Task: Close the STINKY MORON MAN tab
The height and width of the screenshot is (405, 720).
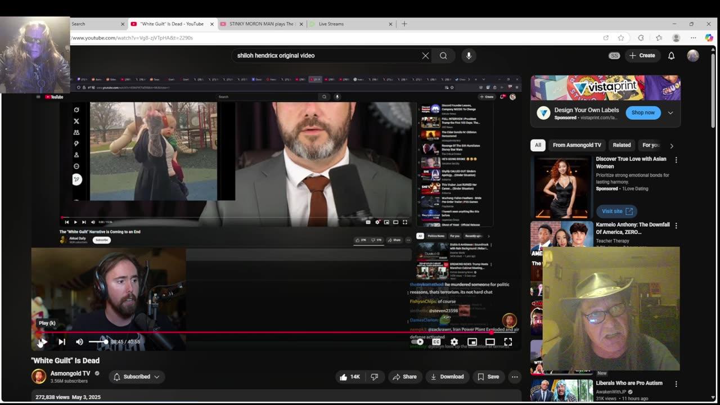Action: pyautogui.click(x=301, y=24)
